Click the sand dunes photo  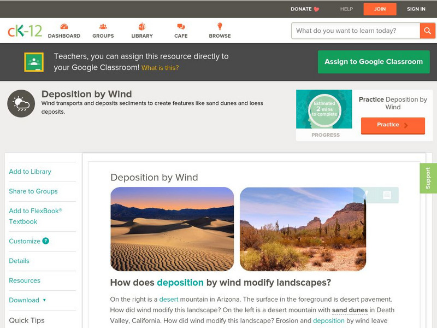tap(172, 229)
